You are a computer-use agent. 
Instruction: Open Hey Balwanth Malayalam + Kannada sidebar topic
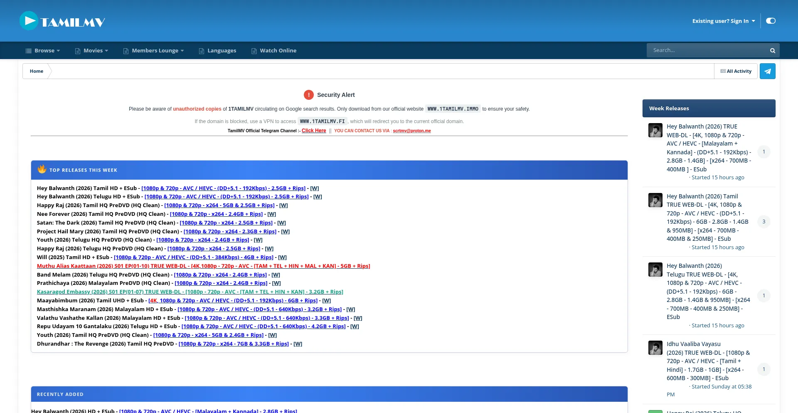pos(709,148)
